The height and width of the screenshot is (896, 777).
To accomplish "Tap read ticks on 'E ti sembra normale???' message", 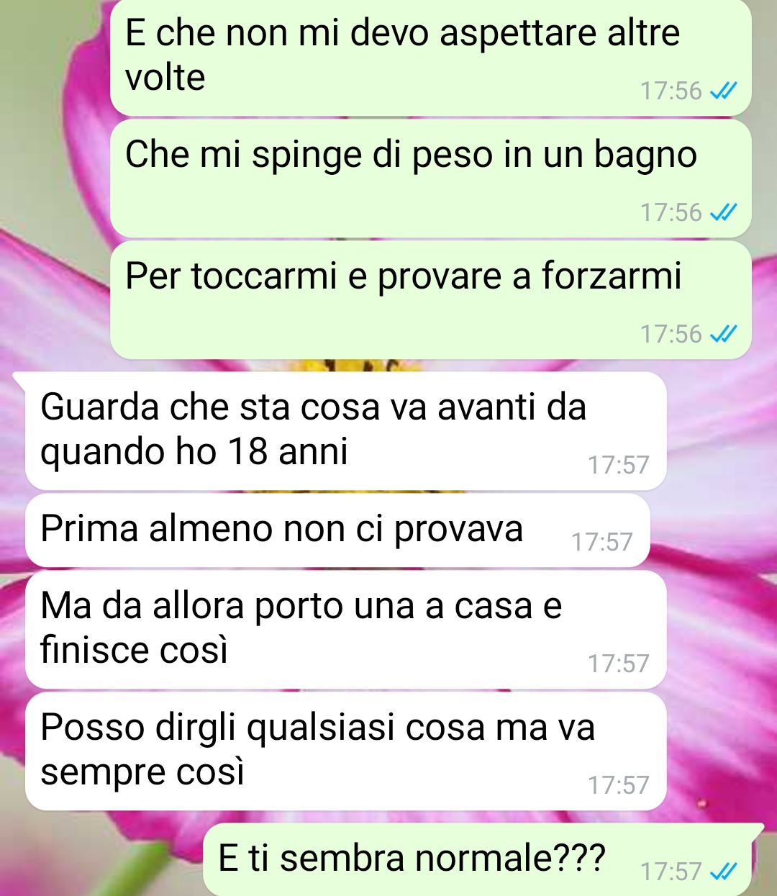I will 723,872.
